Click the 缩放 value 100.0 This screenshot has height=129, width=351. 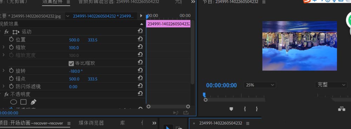coord(74,48)
